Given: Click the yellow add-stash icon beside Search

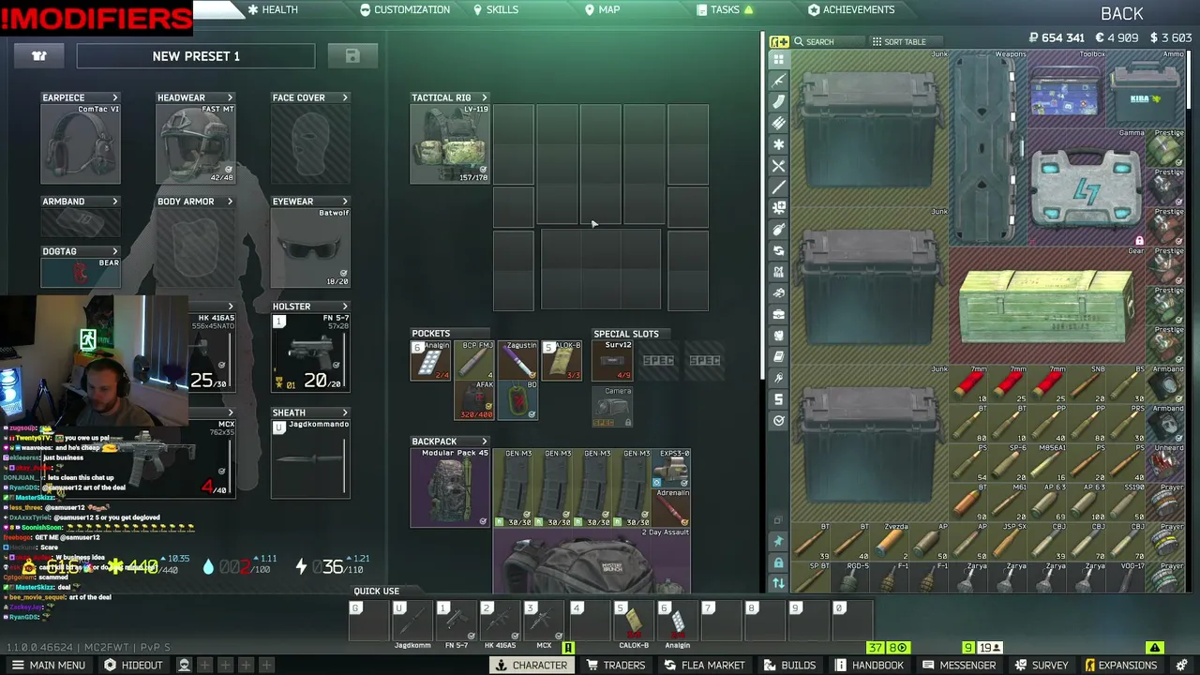Looking at the screenshot, I should [x=779, y=41].
